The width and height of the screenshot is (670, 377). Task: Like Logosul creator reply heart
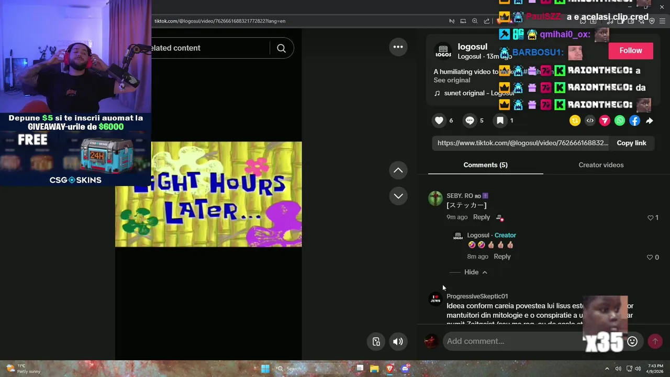[x=650, y=257]
